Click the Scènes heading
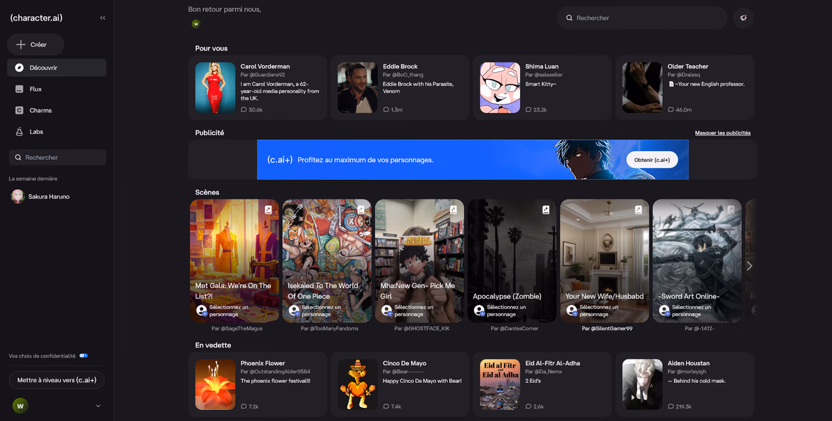The image size is (832, 421). pyautogui.click(x=207, y=192)
